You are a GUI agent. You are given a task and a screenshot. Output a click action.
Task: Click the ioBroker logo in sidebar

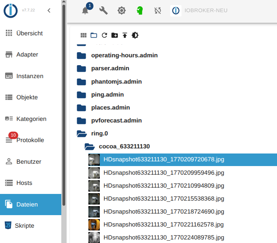tap(11, 11)
